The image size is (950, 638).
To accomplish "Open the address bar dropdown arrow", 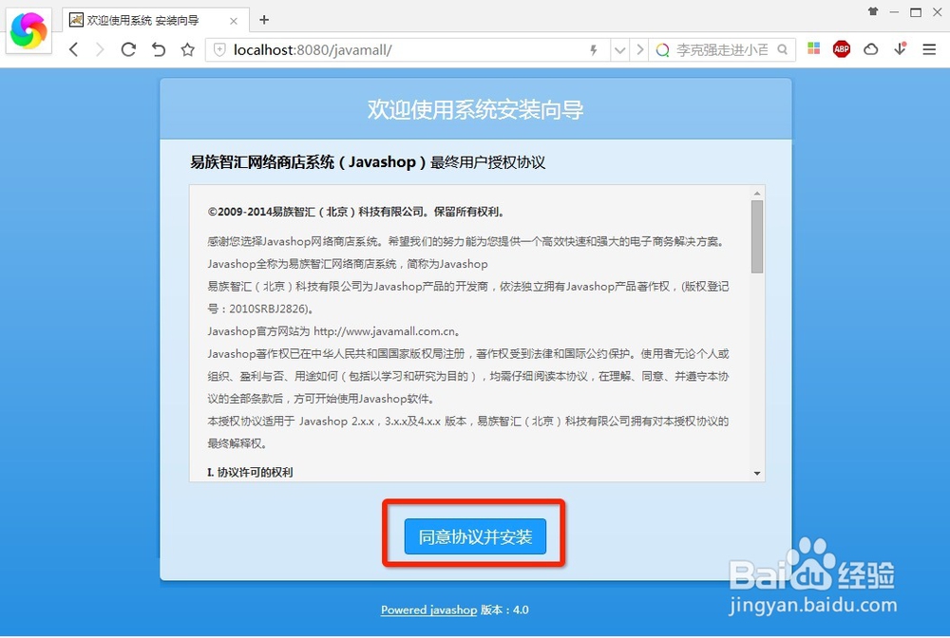I will click(619, 50).
